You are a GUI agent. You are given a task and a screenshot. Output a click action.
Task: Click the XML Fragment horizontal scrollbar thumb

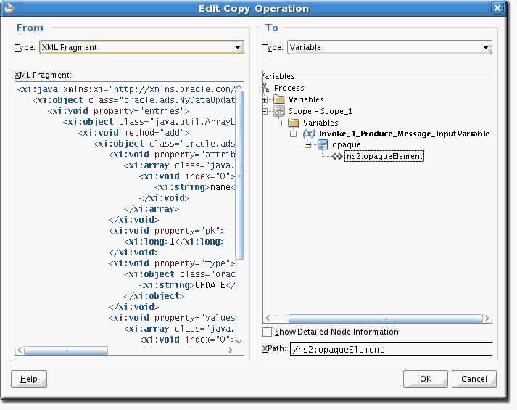point(66,350)
